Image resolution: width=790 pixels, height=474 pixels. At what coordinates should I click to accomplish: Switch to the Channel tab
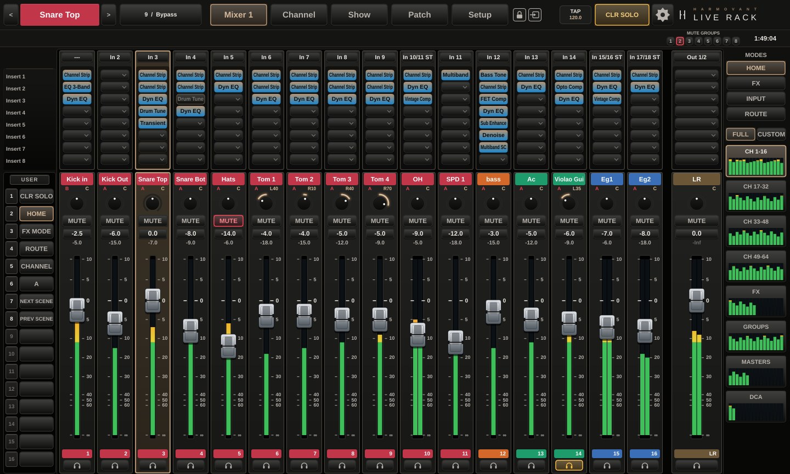click(299, 15)
